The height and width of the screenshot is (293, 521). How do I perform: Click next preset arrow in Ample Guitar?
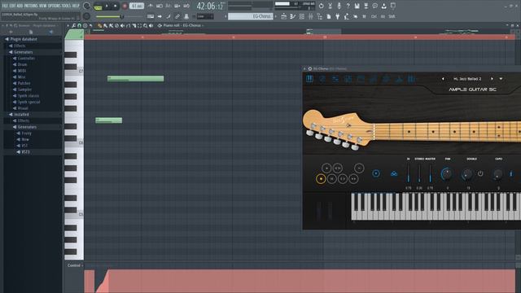[x=492, y=79]
